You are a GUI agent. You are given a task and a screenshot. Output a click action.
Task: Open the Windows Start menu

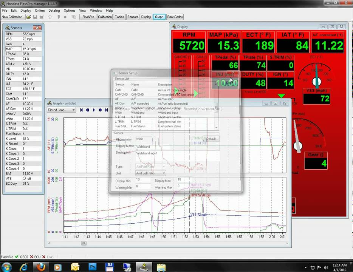pyautogui.click(x=7, y=267)
